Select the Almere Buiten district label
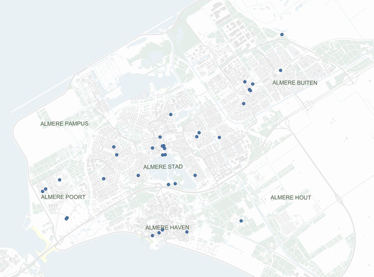 pyautogui.click(x=295, y=83)
